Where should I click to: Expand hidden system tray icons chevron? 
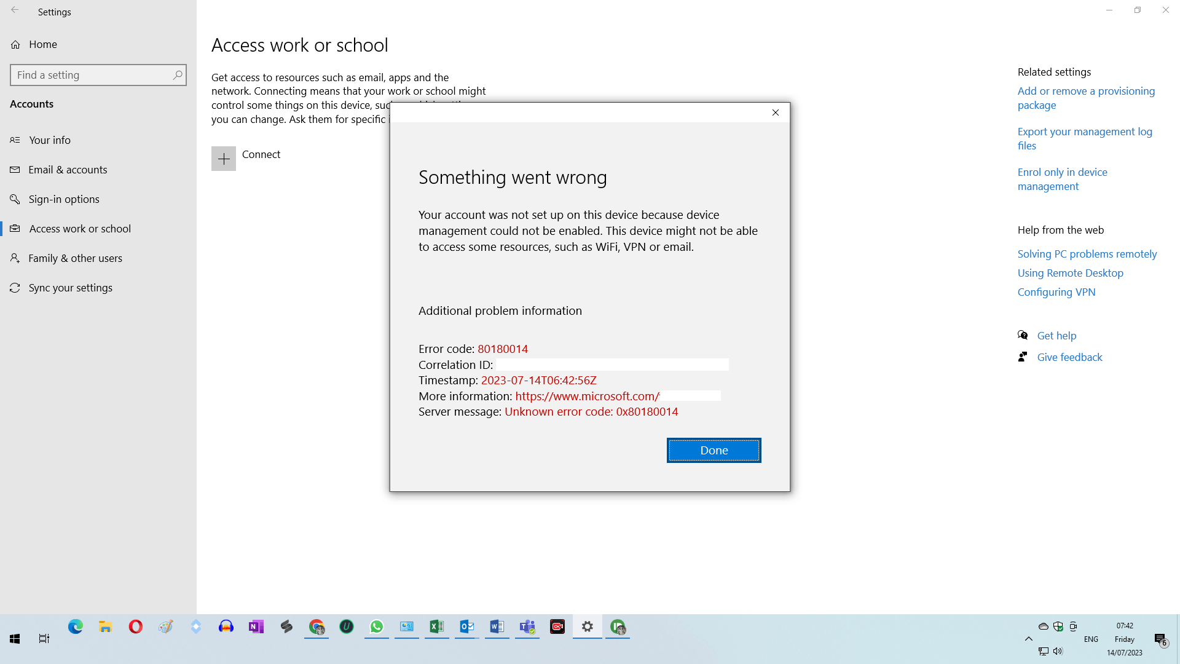pos(1028,639)
